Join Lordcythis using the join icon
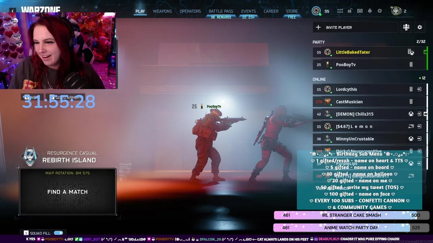 (x=419, y=89)
